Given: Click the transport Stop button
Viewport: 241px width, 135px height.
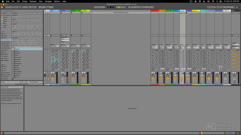Looking at the screenshot, I should pyautogui.click(x=111, y=7).
